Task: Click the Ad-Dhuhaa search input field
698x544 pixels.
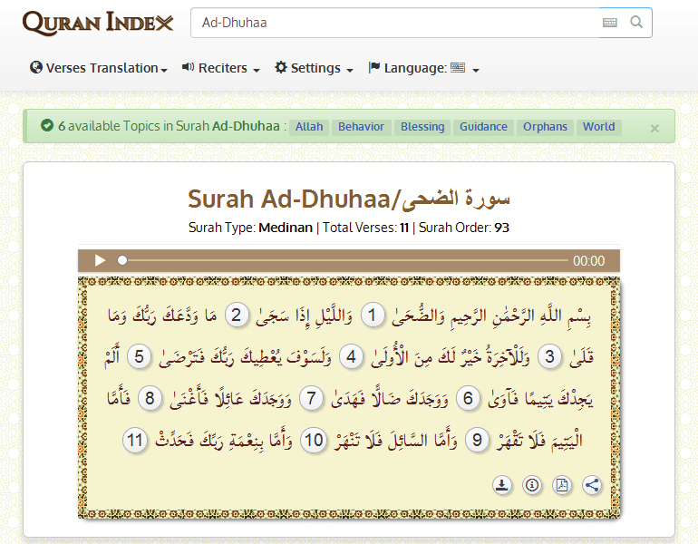Action: pos(394,23)
